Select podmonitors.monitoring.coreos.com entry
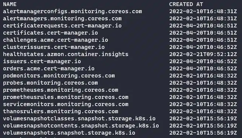The width and height of the screenshot is (242, 138). [x=59, y=76]
